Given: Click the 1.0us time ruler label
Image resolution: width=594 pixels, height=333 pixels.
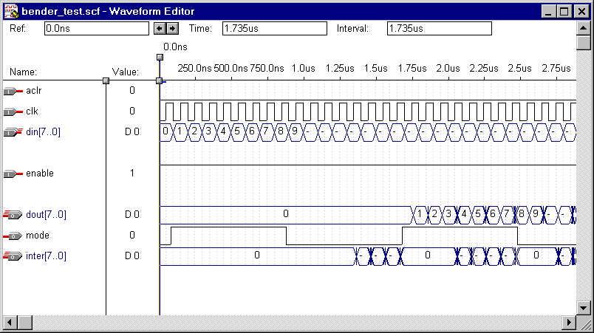Looking at the screenshot, I should pyautogui.click(x=304, y=69).
